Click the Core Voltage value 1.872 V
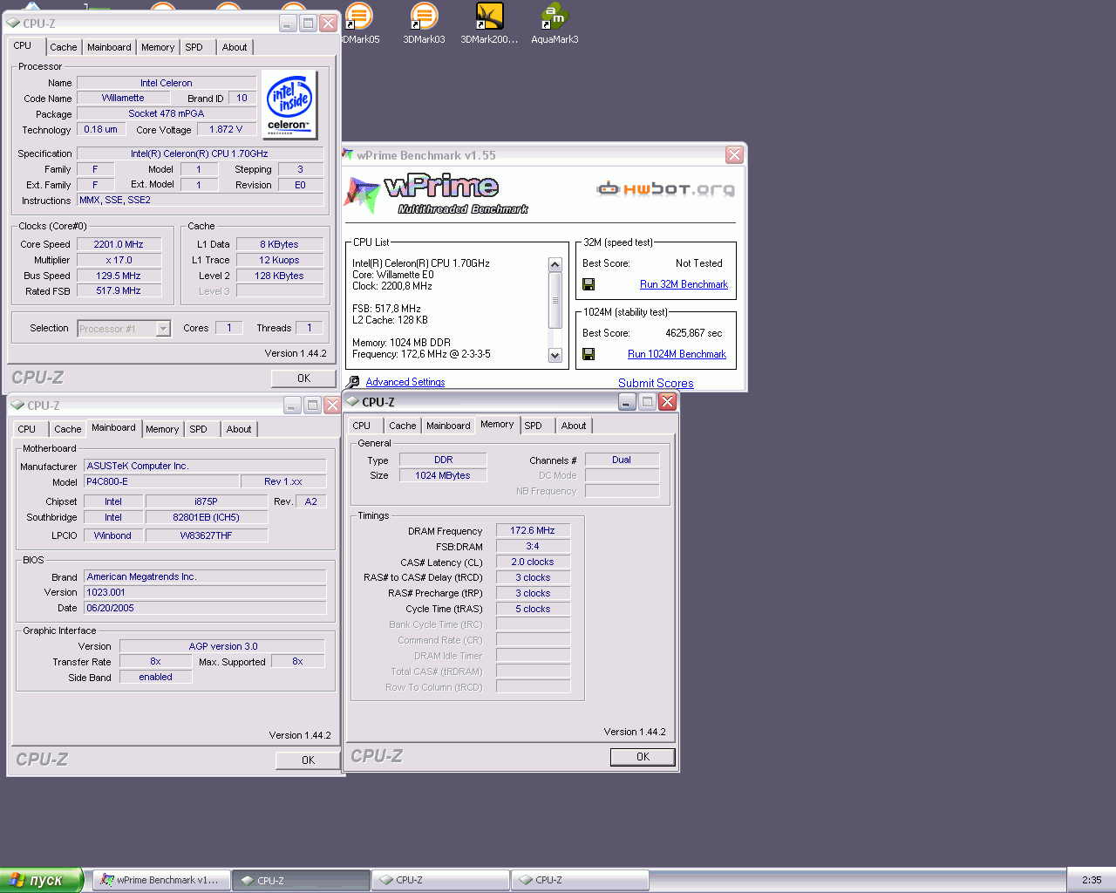This screenshot has height=893, width=1116. tap(226, 129)
